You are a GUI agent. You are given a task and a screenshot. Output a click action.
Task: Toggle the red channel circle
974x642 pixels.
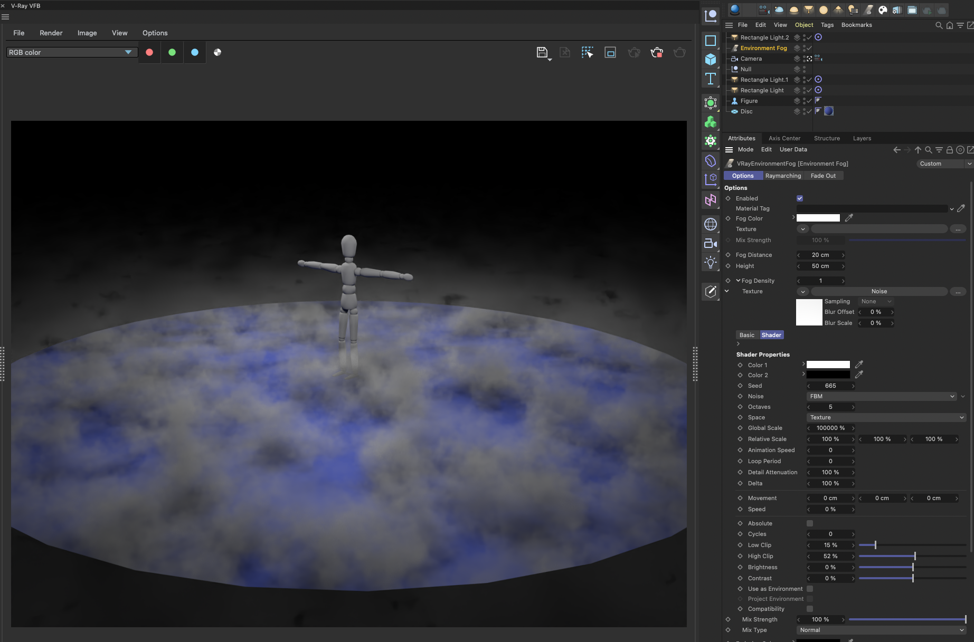149,52
